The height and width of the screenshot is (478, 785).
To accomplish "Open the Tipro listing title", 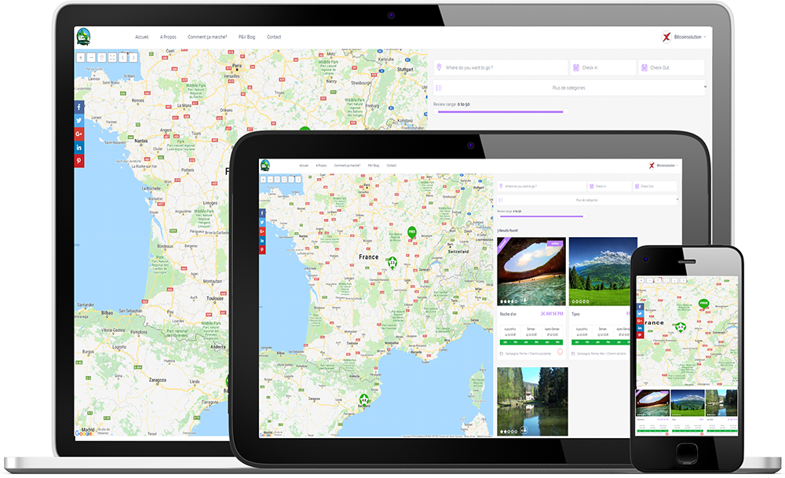I will tap(575, 314).
